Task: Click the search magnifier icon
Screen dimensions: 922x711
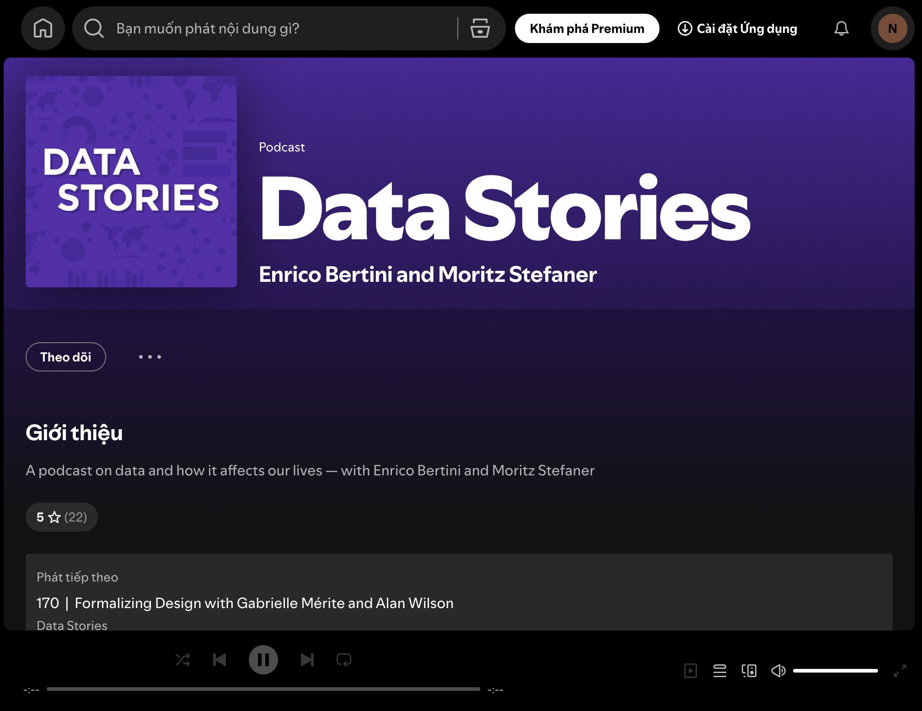Action: pyautogui.click(x=94, y=28)
